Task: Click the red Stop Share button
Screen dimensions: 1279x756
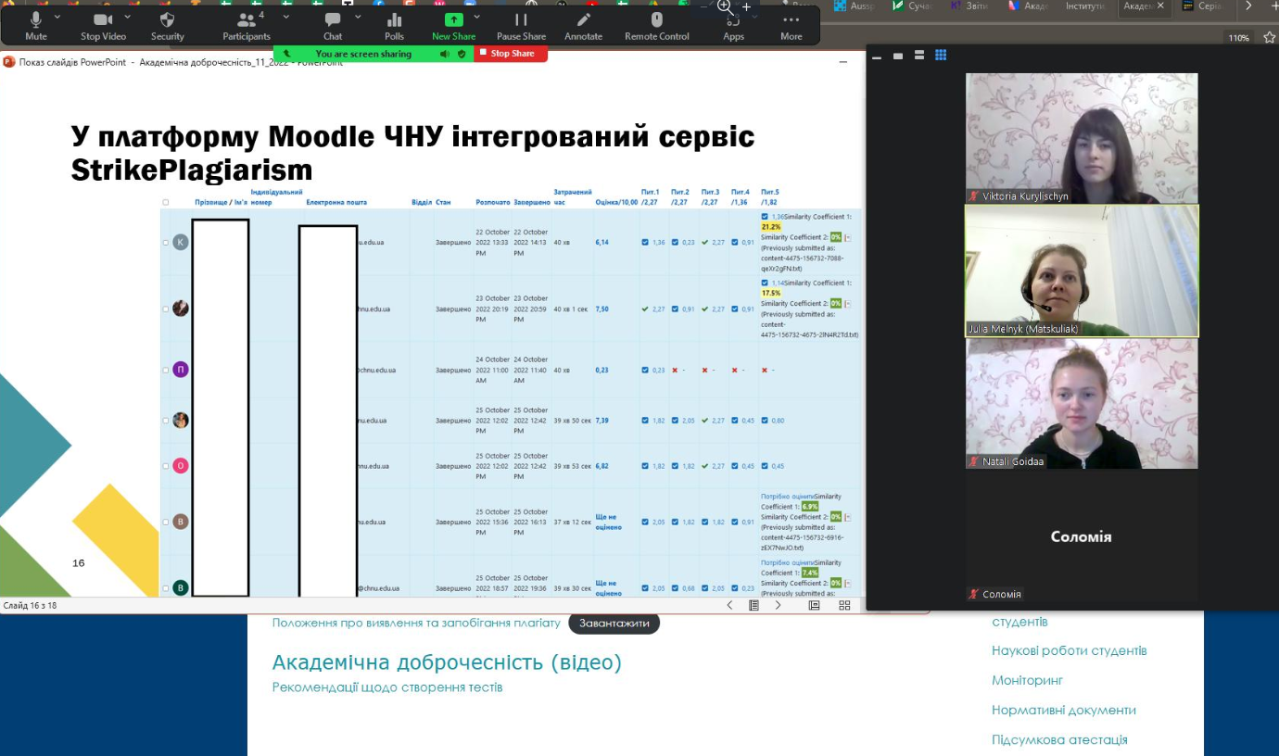Action: tap(511, 54)
